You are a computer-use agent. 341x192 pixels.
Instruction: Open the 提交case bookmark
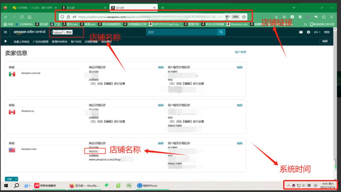(70, 24)
